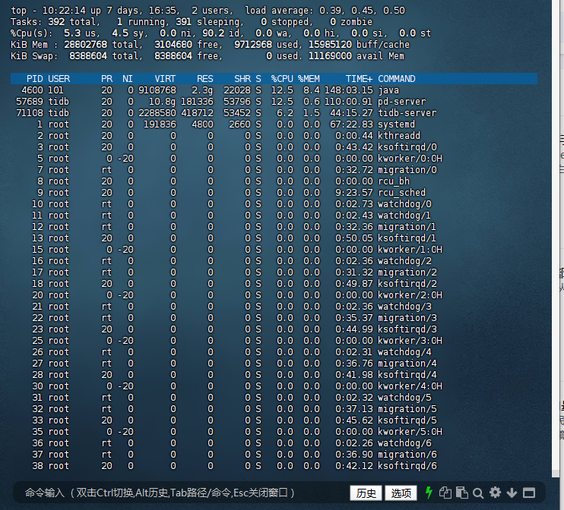This screenshot has height=510, width=564.
Task: Select the tidb-server process row
Action: point(274,113)
